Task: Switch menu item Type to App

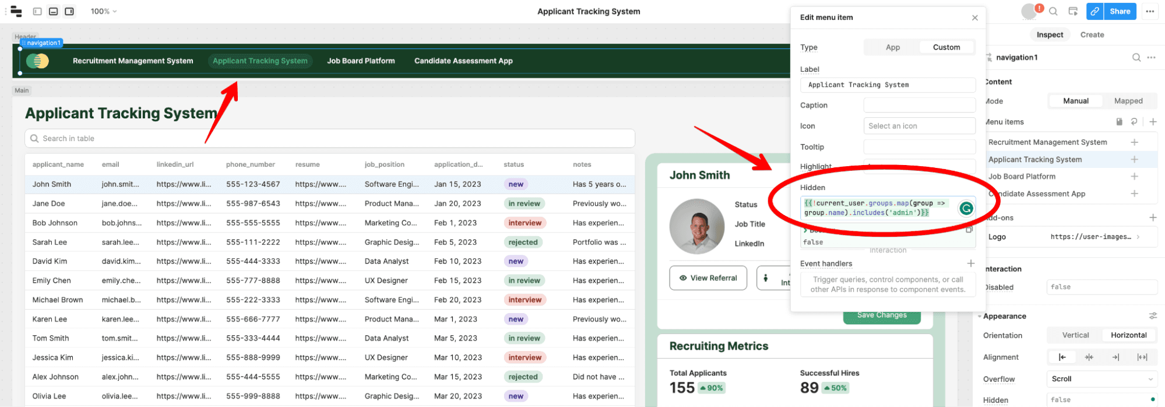Action: (892, 47)
